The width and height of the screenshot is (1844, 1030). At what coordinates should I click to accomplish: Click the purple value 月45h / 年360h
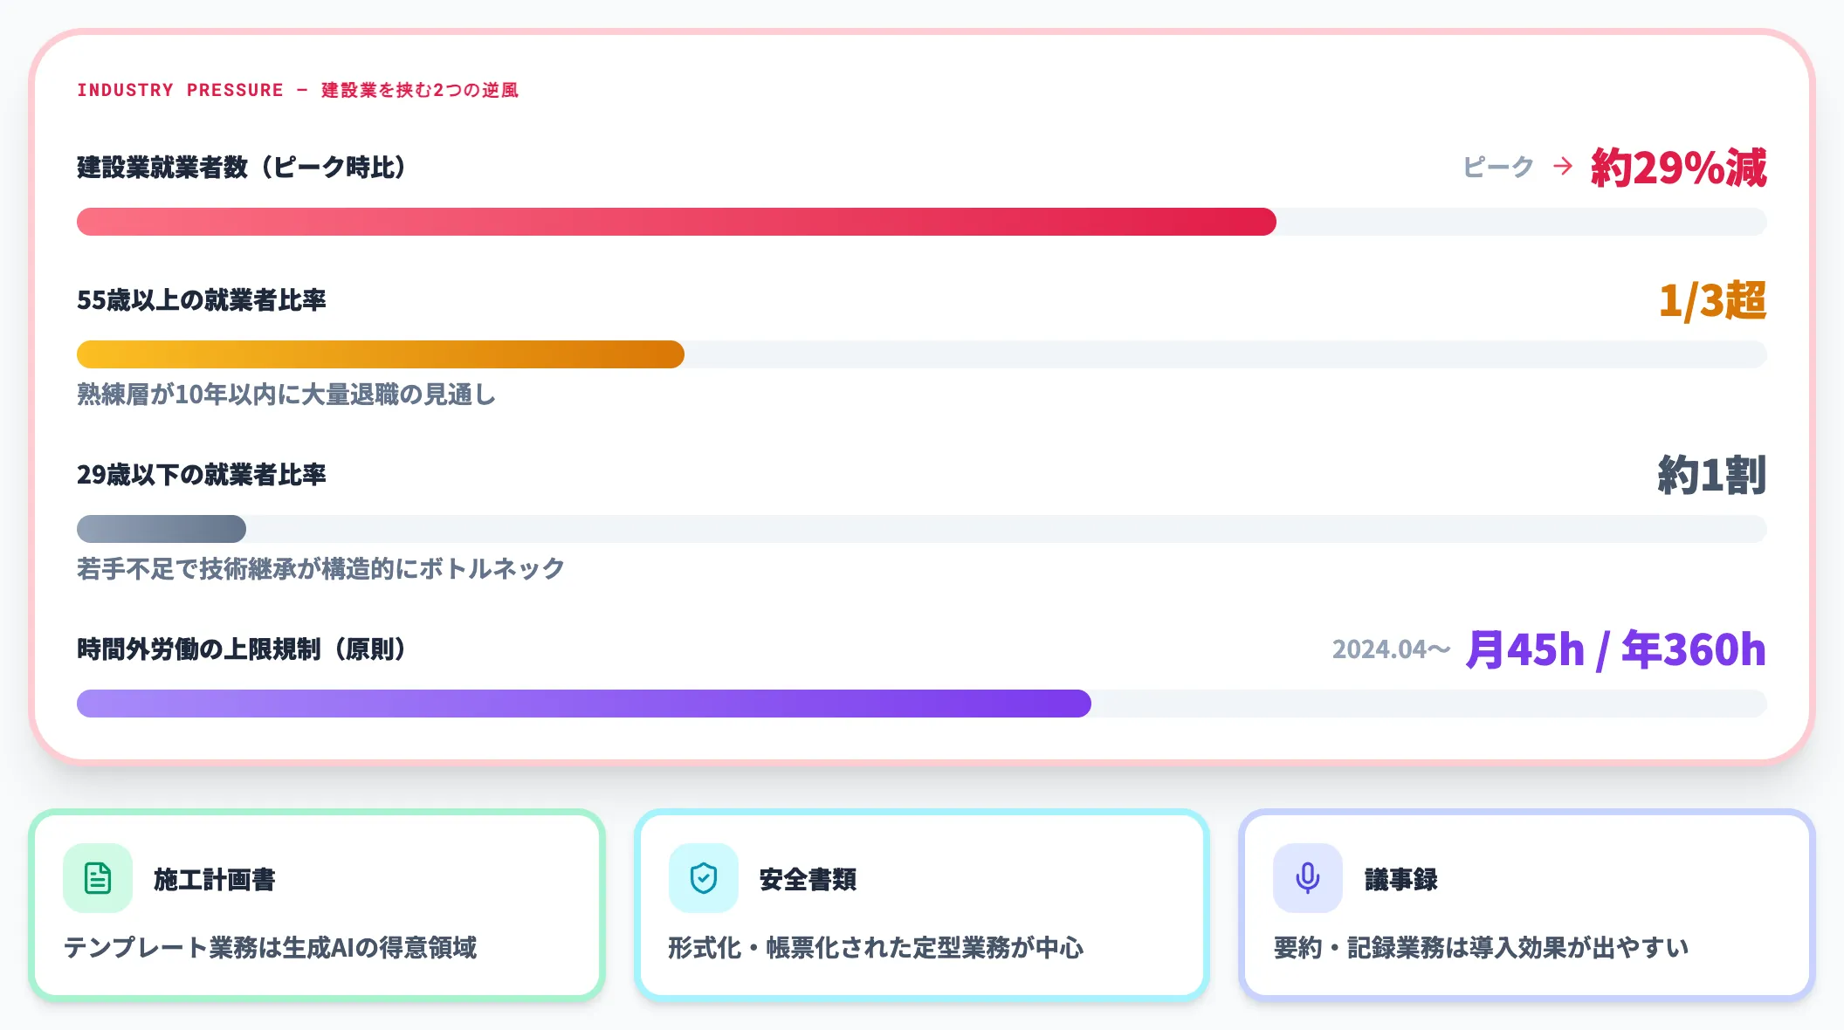[x=1616, y=649]
